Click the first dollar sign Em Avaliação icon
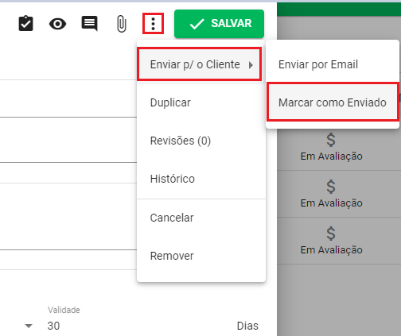The image size is (401, 336). [x=331, y=140]
